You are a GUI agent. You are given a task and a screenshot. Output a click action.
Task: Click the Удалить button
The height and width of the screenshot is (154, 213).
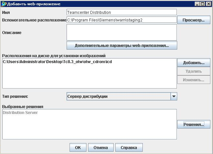point(194,71)
